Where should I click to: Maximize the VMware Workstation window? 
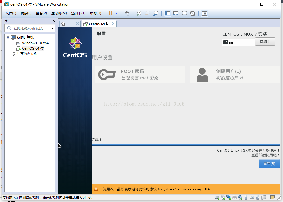(262, 4)
